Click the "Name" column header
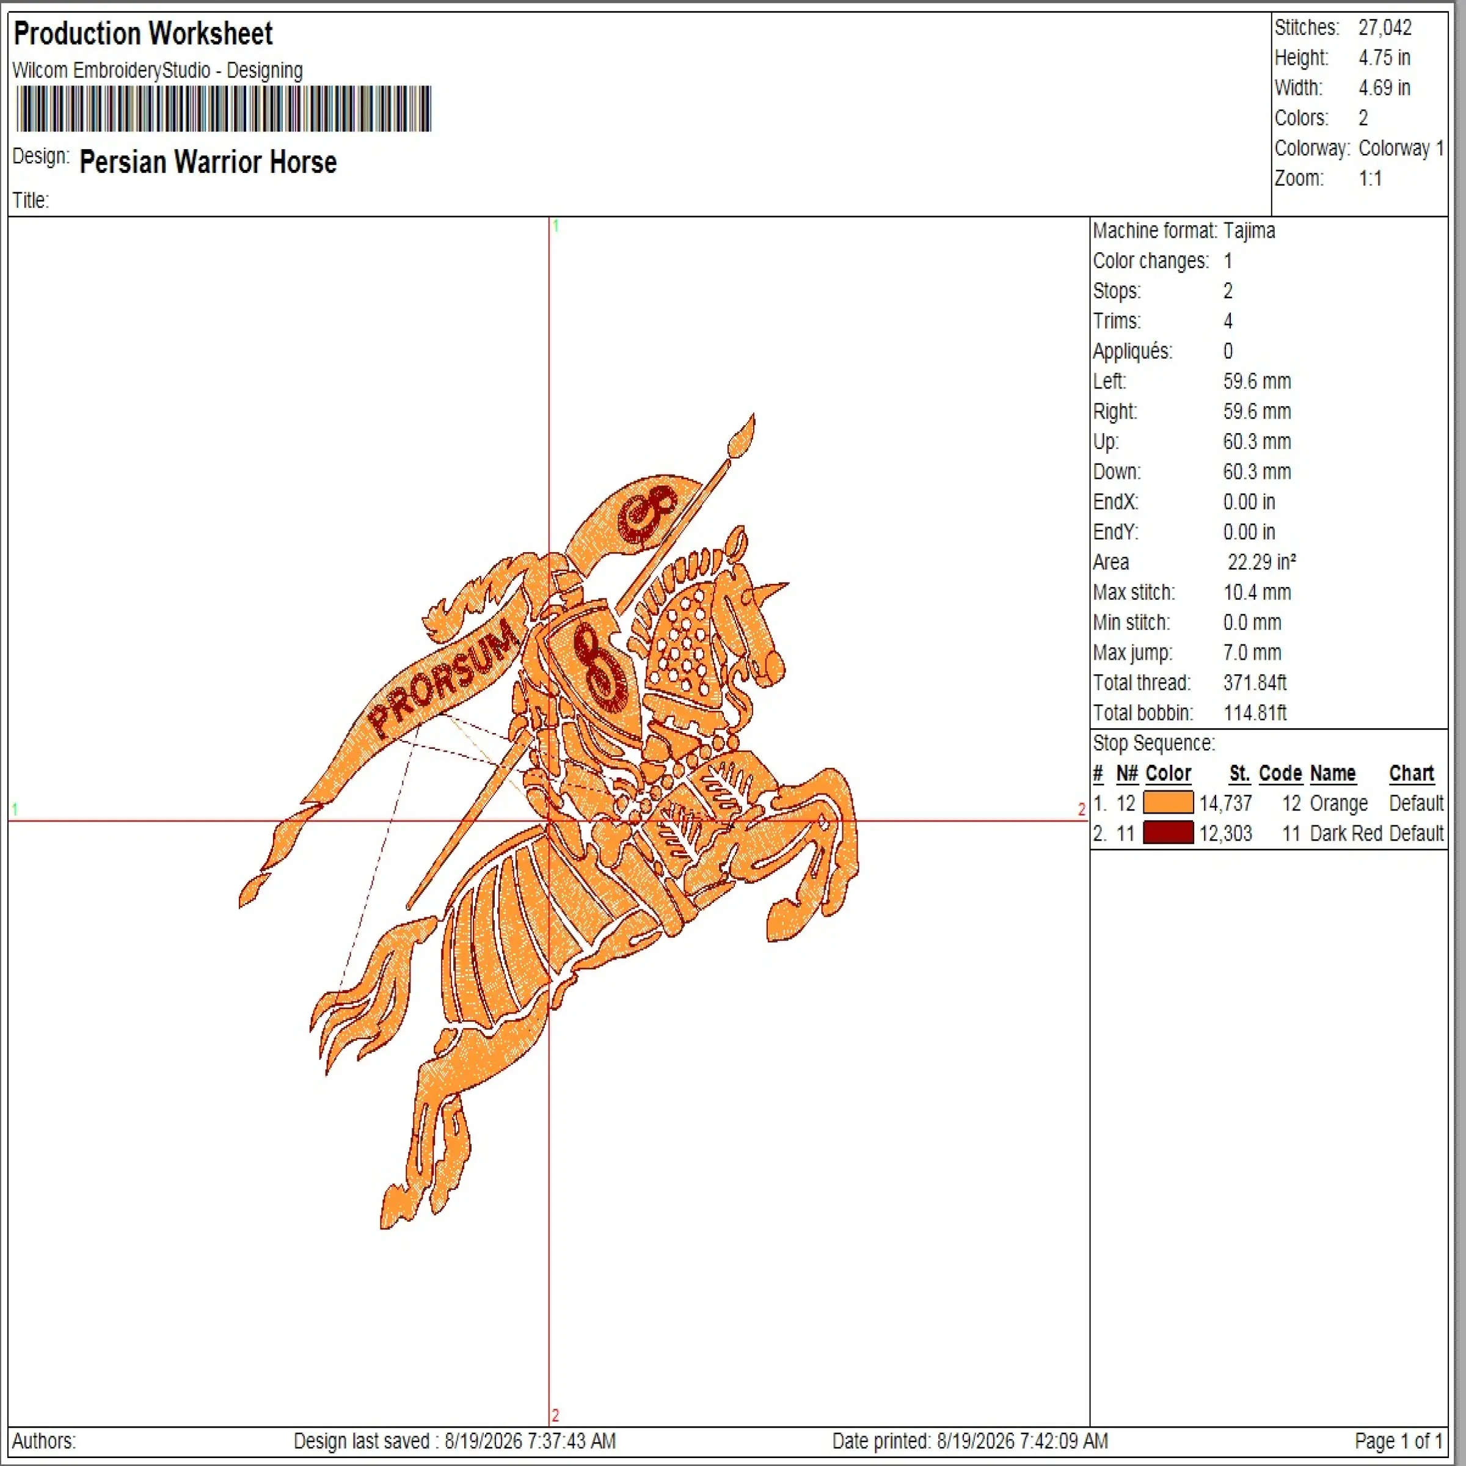Screen dimensions: 1466x1466 pos(1332,774)
